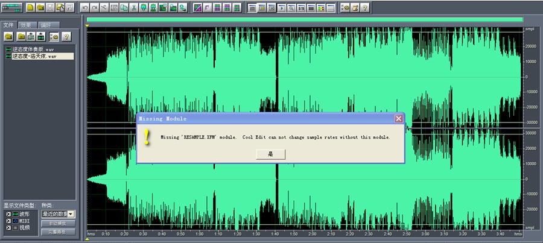The width and height of the screenshot is (543, 243).
Task: Click the close-file folder icon in the file panel
Action: (22, 36)
